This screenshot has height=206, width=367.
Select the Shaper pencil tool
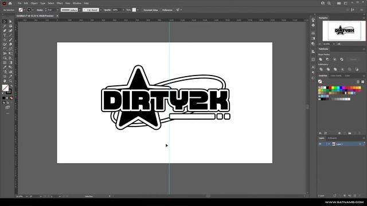click(x=5, y=45)
